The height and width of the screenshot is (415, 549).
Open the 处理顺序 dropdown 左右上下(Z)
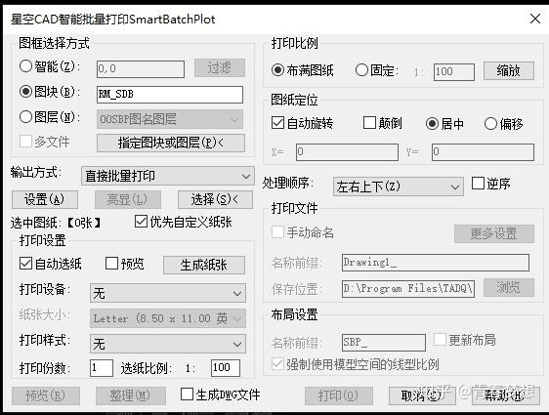(399, 187)
